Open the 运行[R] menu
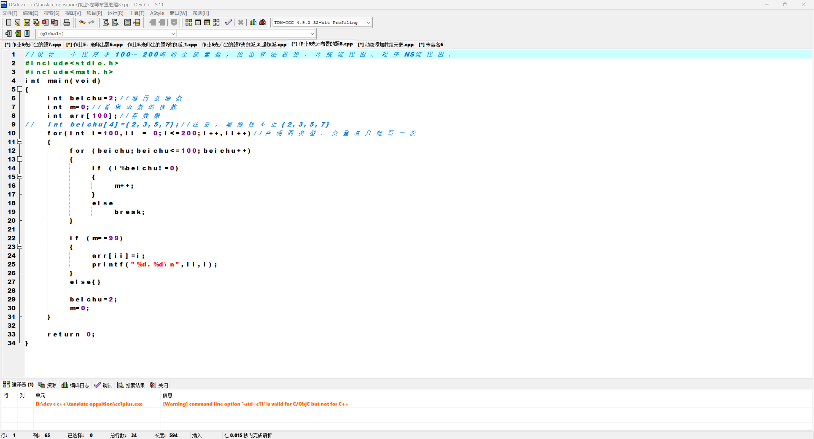Screen dimensions: 814x439 pos(115,13)
